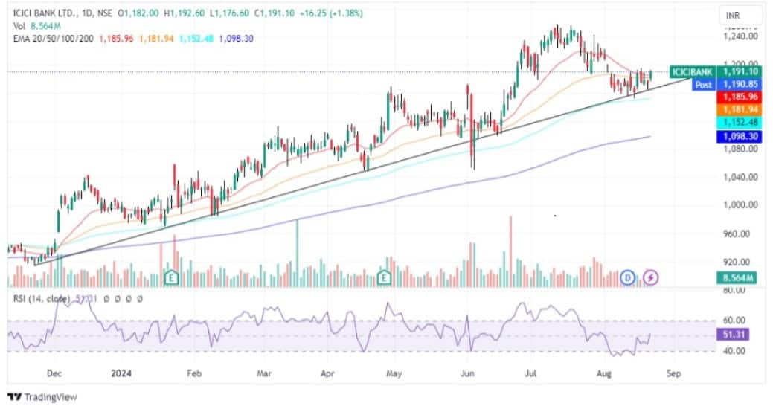Click the 60.00 RSI axis label
Viewport: 773px width, 409px height.
click(x=734, y=321)
